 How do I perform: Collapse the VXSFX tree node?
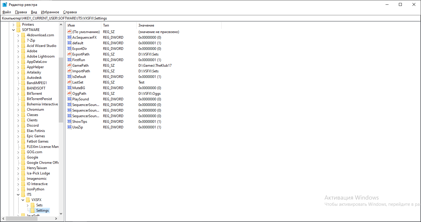[x=23, y=200]
